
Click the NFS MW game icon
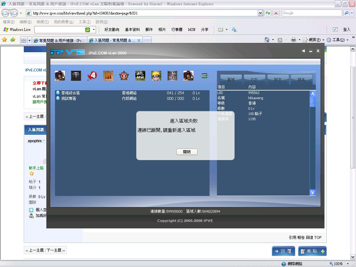click(140, 76)
